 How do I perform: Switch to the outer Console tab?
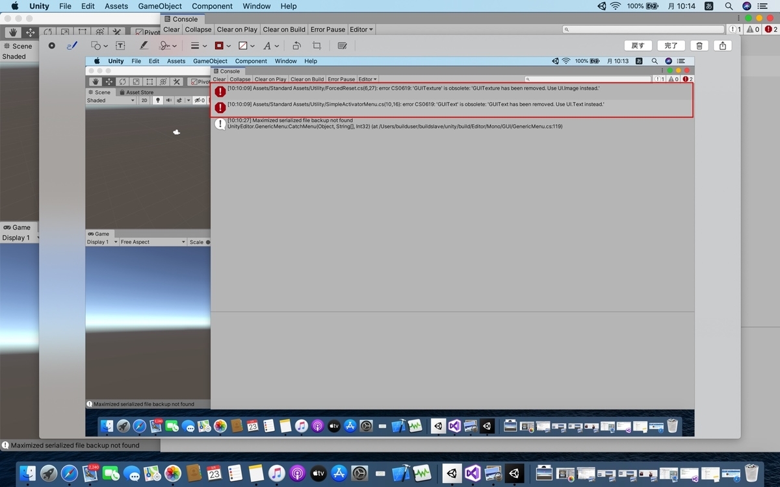181,19
